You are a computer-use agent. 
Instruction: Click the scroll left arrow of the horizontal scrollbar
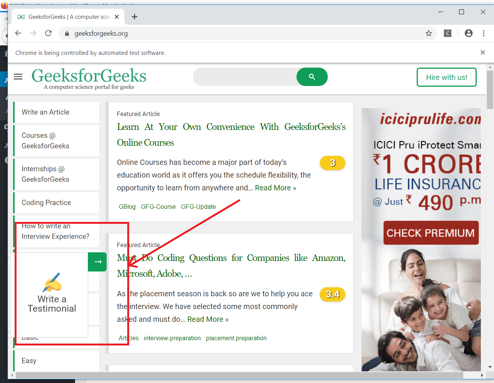12,375
